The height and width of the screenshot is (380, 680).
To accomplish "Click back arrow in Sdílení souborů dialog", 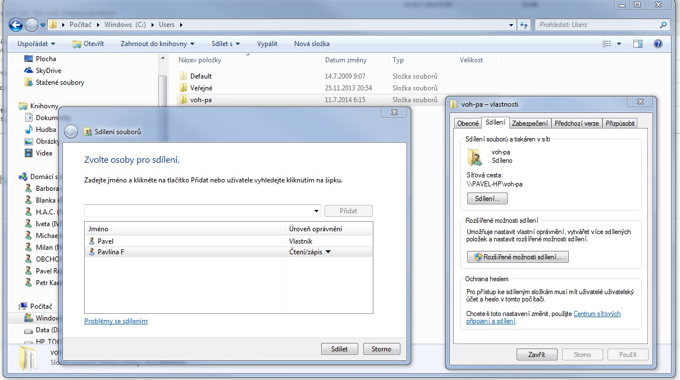I will pyautogui.click(x=71, y=132).
